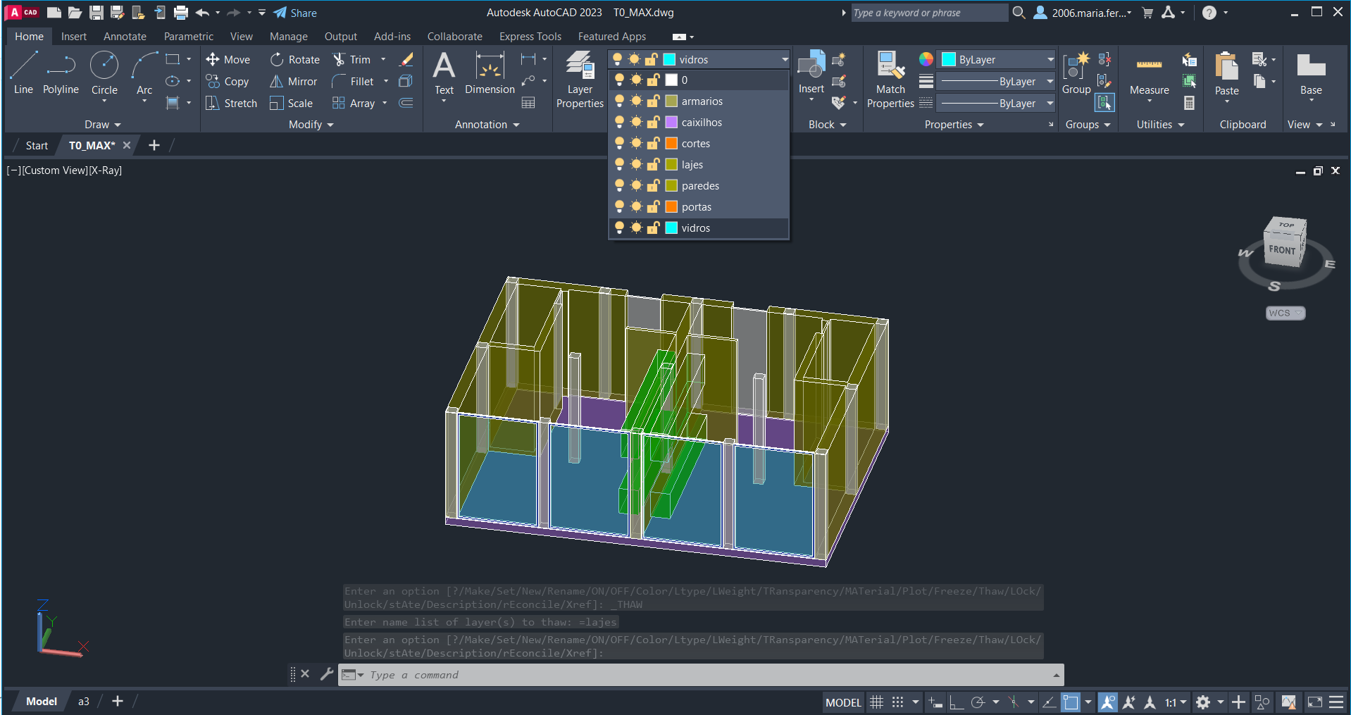This screenshot has width=1351, height=715.
Task: Click the caixilhos layer color swatch
Action: tap(672, 123)
